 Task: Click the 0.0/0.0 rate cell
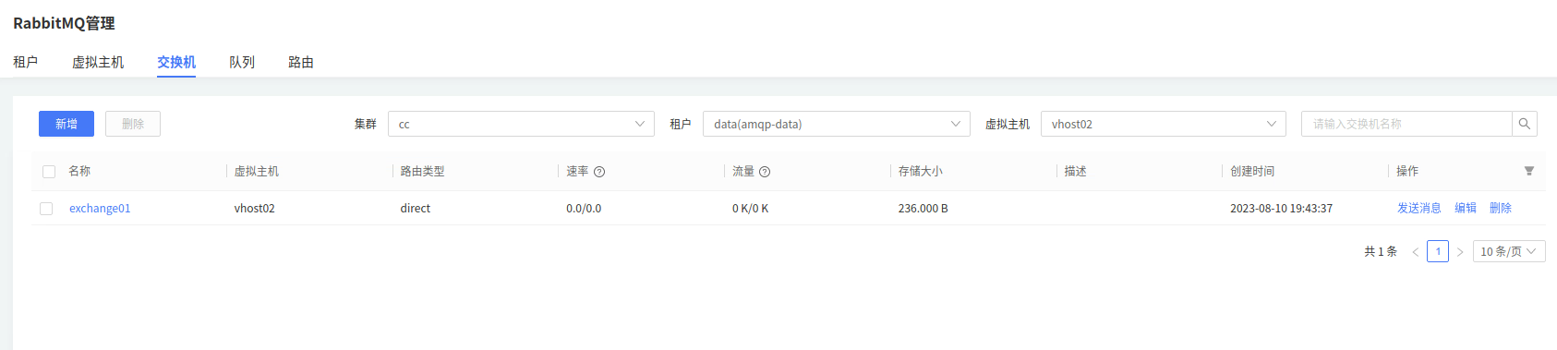click(584, 209)
